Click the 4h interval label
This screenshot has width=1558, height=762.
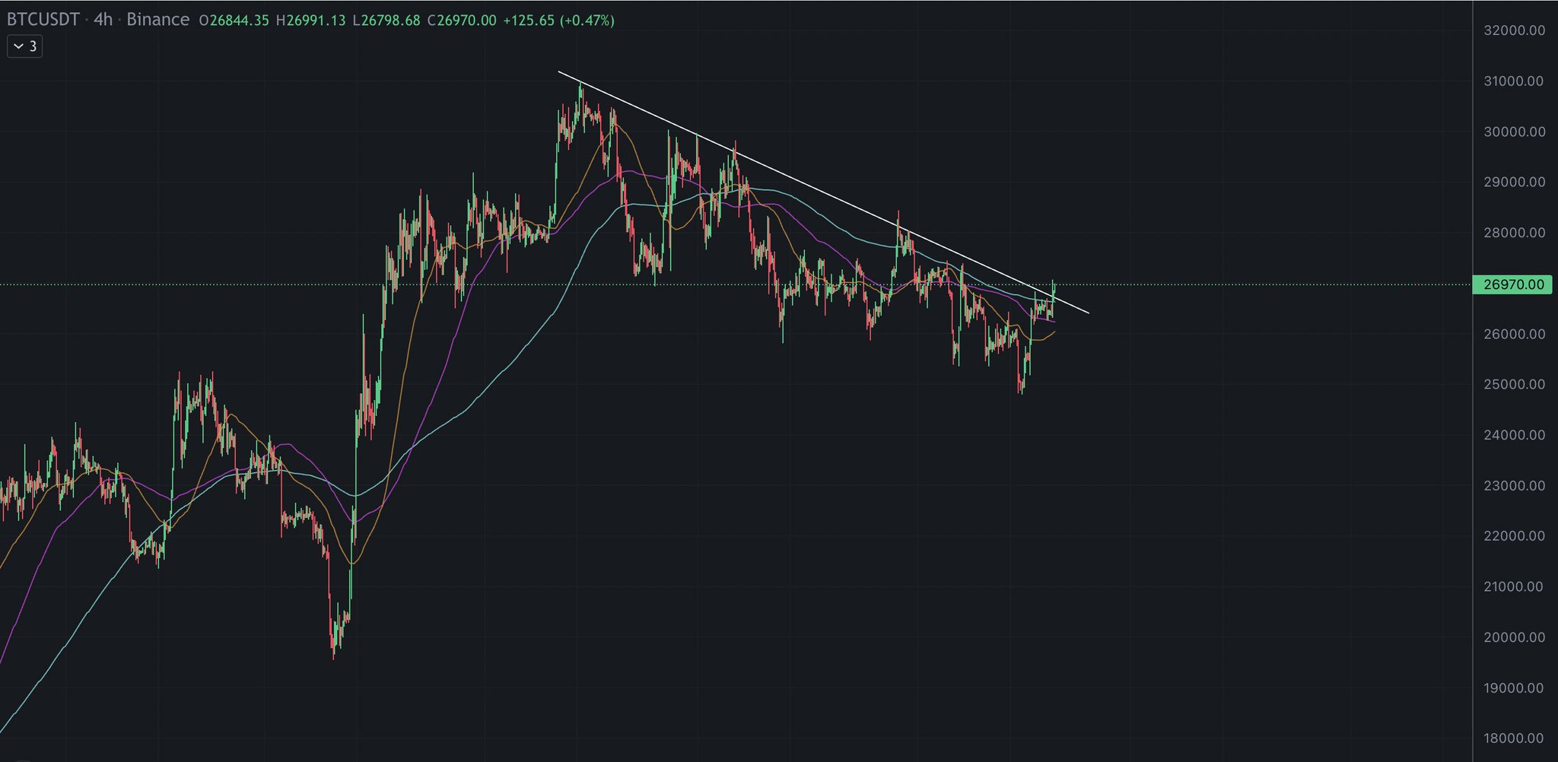tap(103, 20)
